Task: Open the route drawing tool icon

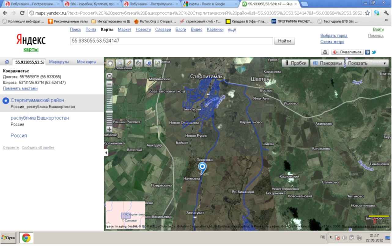Action: (x=139, y=63)
